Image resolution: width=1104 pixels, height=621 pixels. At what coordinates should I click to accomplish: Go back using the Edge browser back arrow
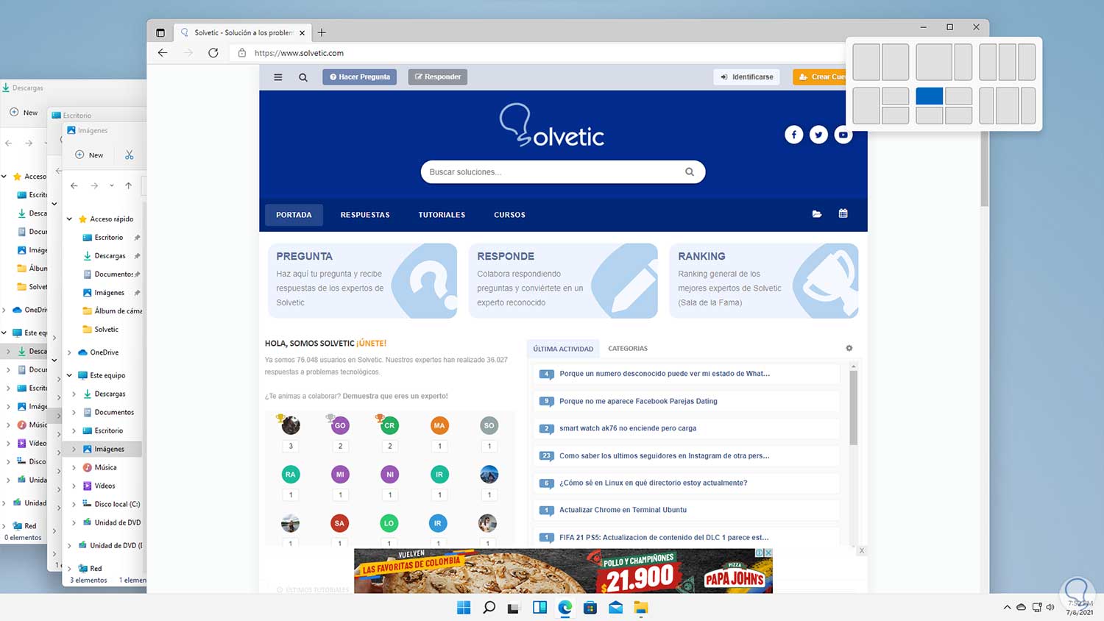(x=163, y=53)
